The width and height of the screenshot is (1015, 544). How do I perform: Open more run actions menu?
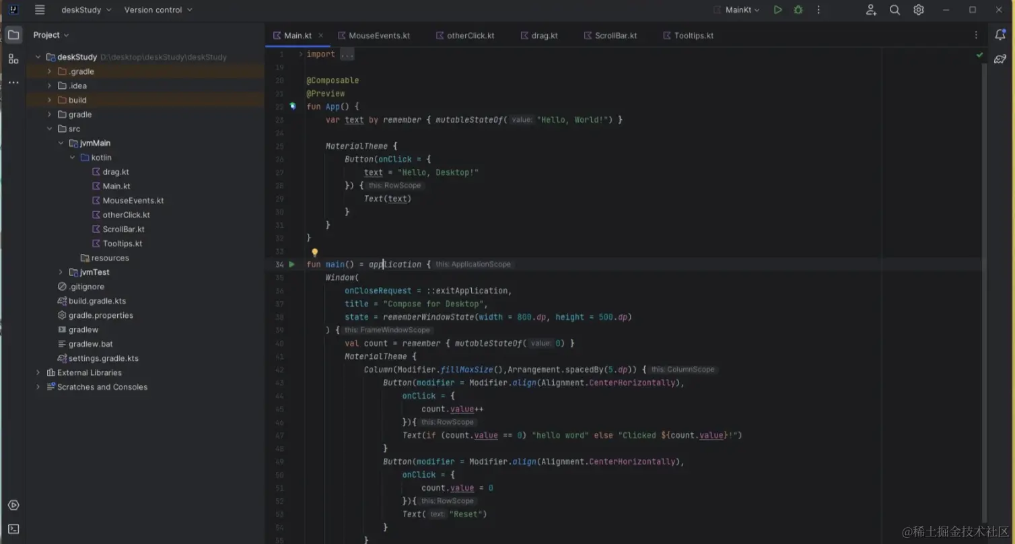818,9
